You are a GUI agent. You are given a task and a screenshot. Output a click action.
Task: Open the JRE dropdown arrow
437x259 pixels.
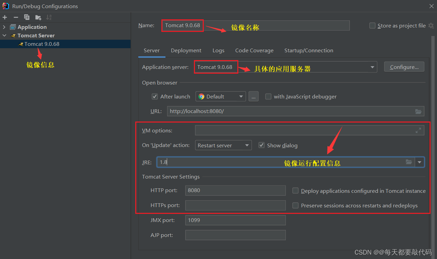coord(420,162)
